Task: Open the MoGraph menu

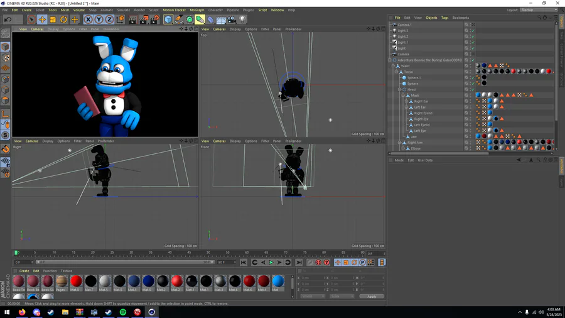Action: [x=196, y=10]
